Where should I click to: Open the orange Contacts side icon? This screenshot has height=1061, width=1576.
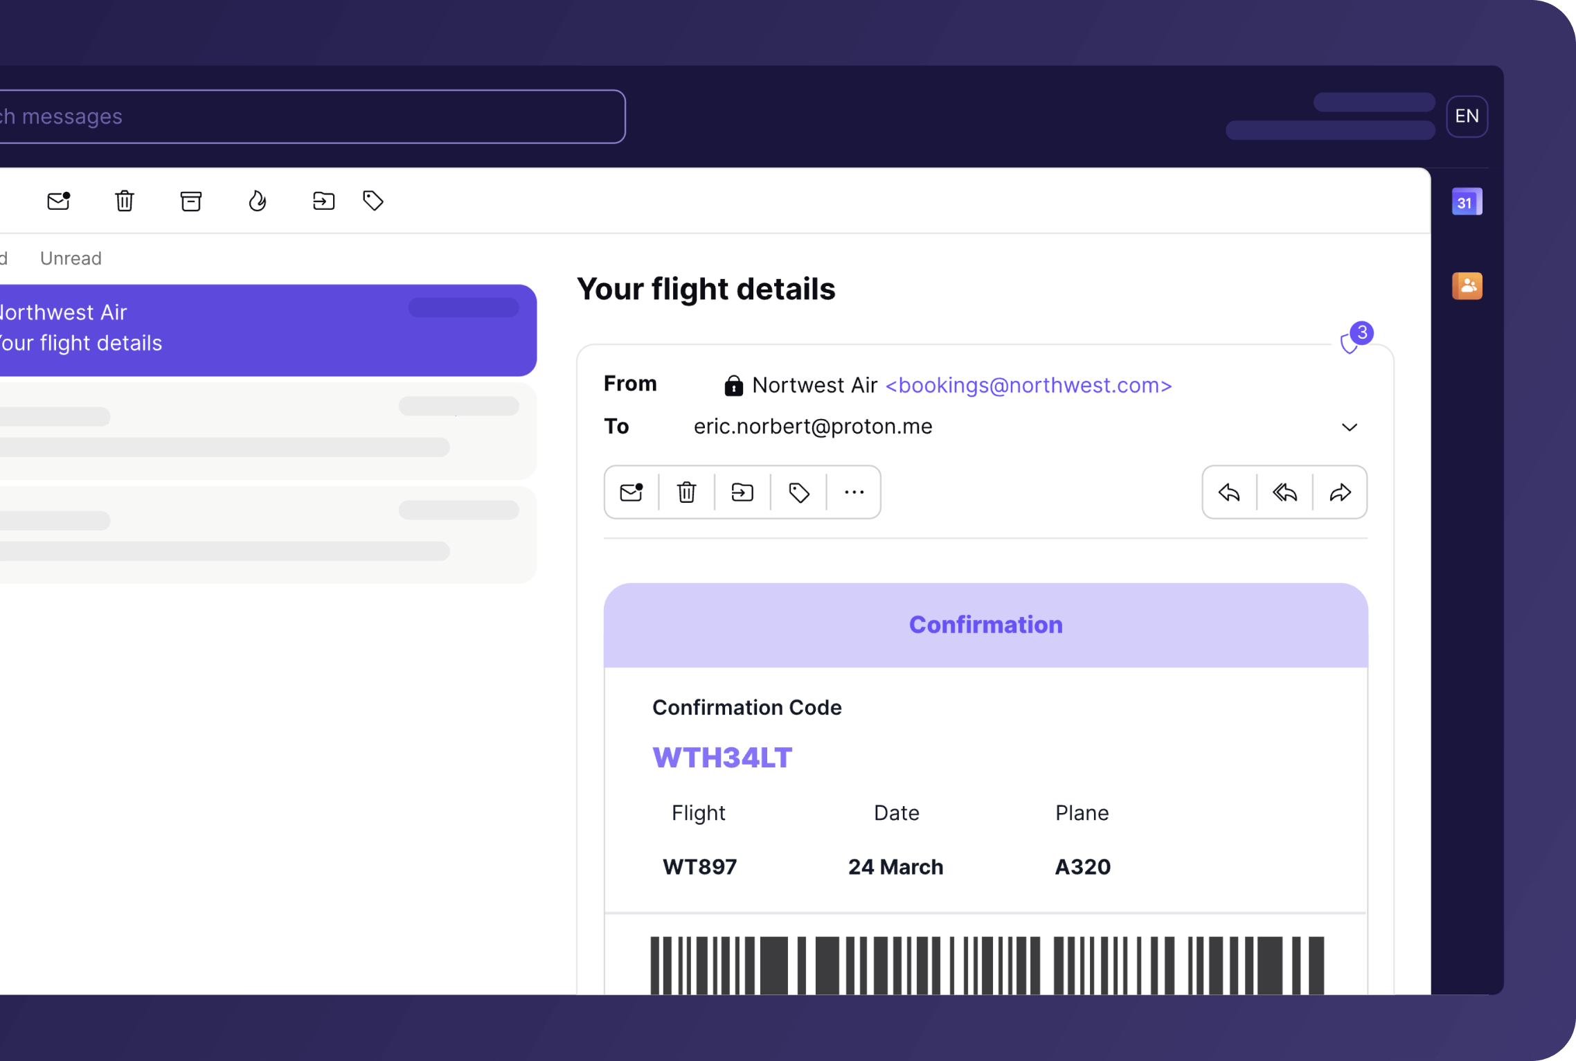pyautogui.click(x=1466, y=286)
